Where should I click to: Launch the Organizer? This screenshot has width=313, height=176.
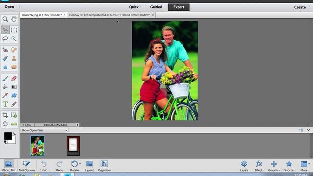click(104, 166)
